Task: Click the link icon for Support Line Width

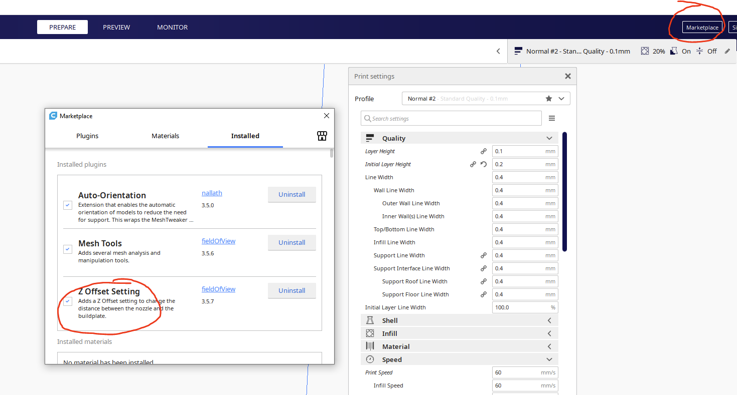Action: pos(484,255)
